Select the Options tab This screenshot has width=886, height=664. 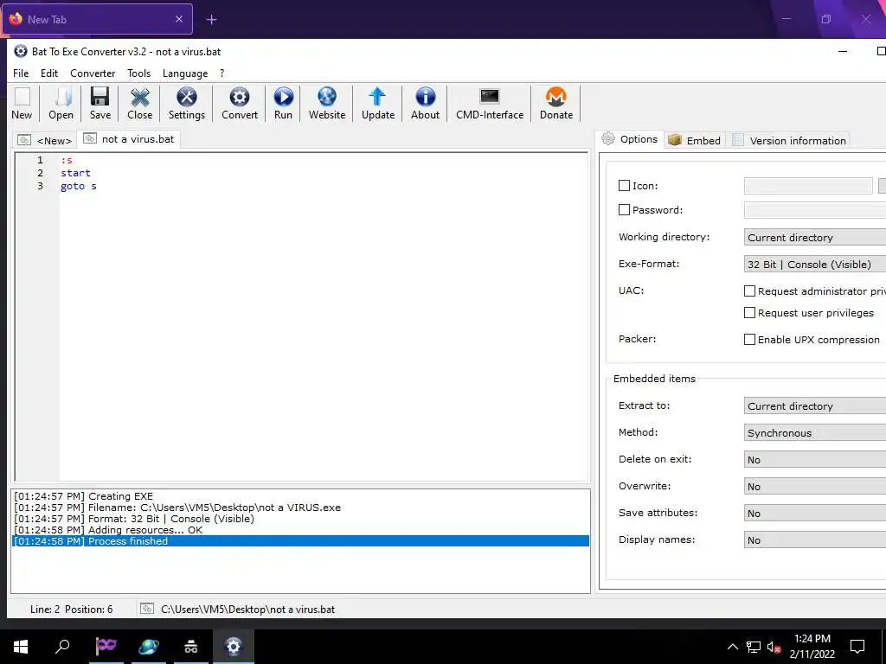[630, 139]
